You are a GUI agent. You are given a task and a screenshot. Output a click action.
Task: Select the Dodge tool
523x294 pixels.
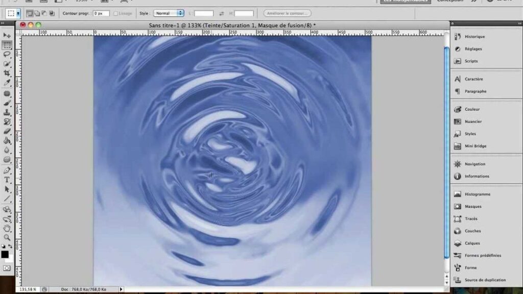pyautogui.click(x=7, y=159)
